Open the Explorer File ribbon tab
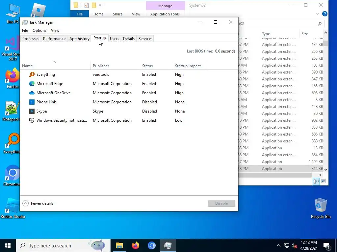The width and height of the screenshot is (337, 252). pyautogui.click(x=80, y=14)
